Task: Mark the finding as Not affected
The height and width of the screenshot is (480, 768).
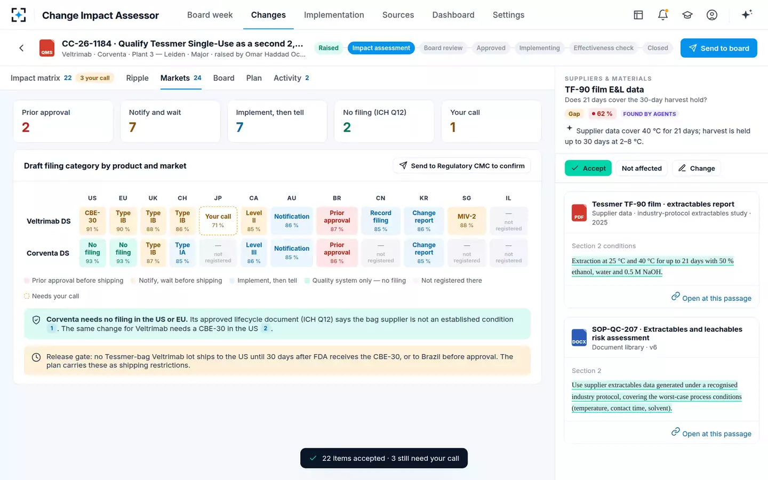Action: click(x=642, y=168)
